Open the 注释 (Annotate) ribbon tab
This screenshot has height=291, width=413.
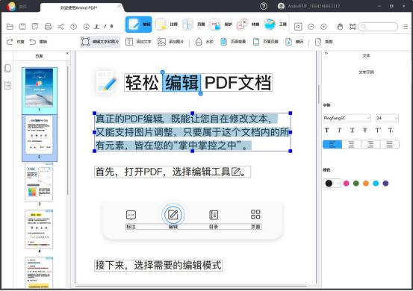coord(167,24)
